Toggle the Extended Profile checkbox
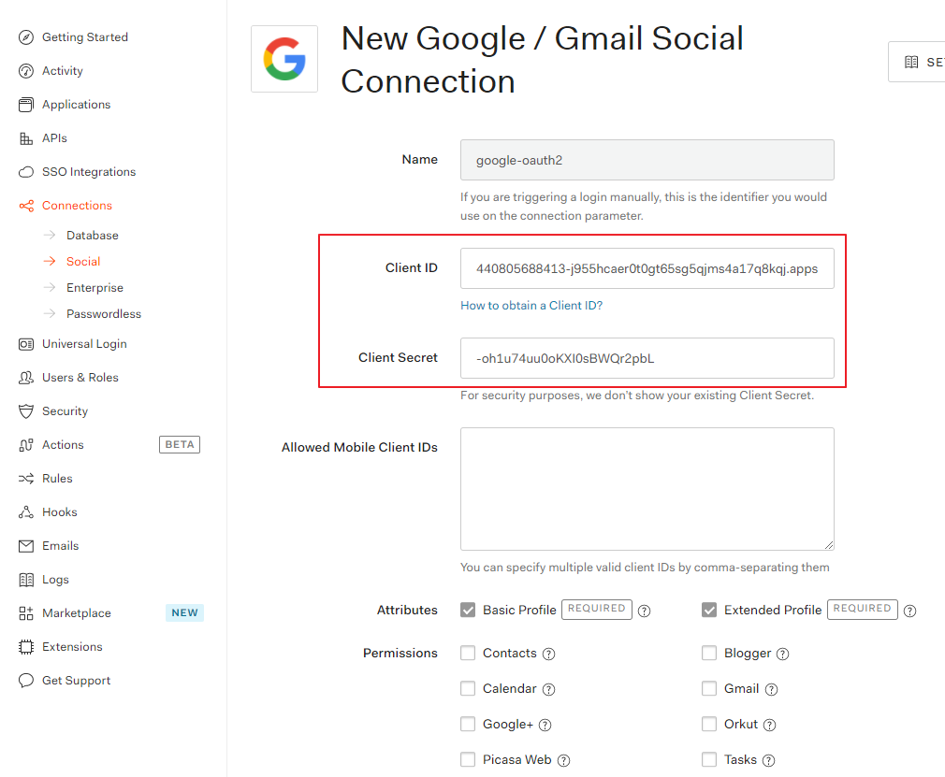The width and height of the screenshot is (945, 777). [709, 611]
